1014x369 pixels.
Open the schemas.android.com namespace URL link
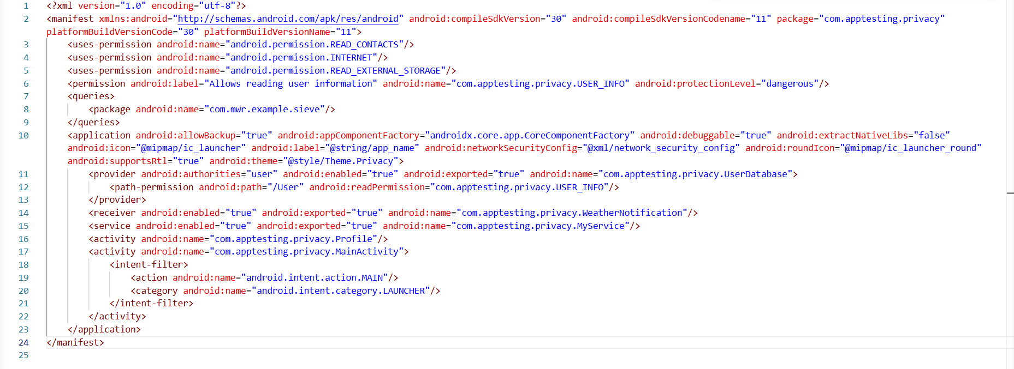point(288,19)
